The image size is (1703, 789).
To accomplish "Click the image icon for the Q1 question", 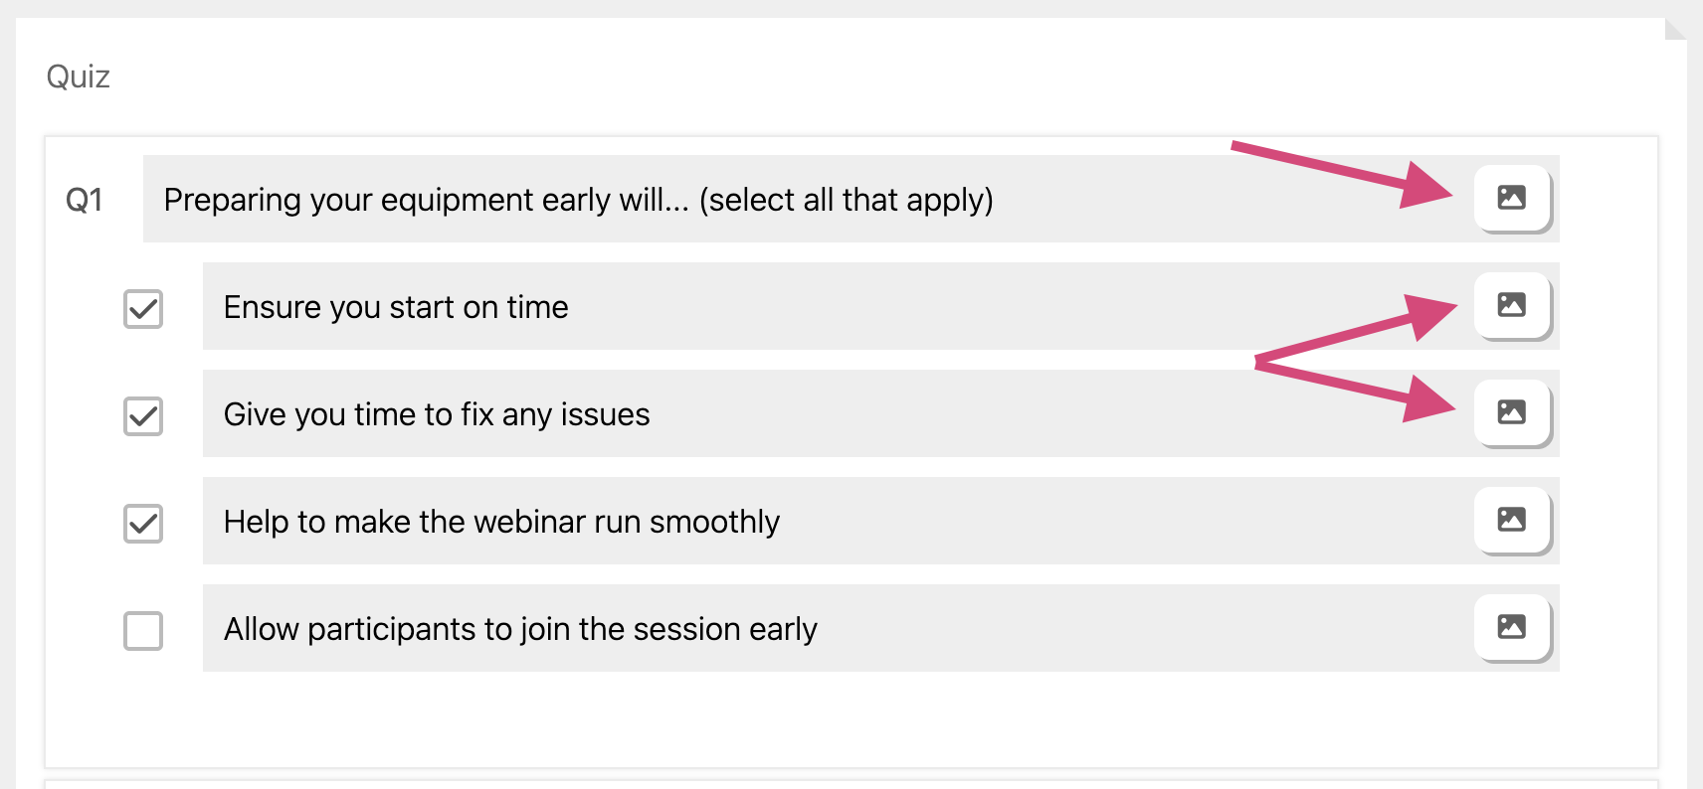I will click(1511, 198).
